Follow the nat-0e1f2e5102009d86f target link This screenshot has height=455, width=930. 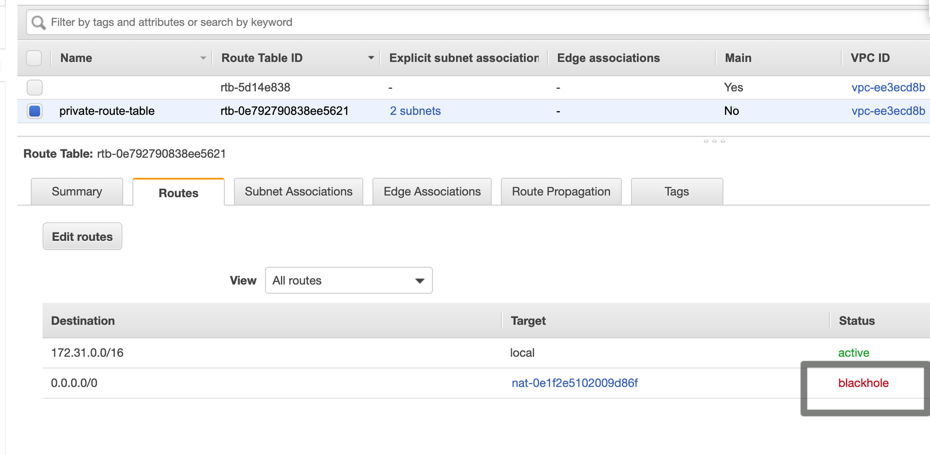[x=574, y=383]
